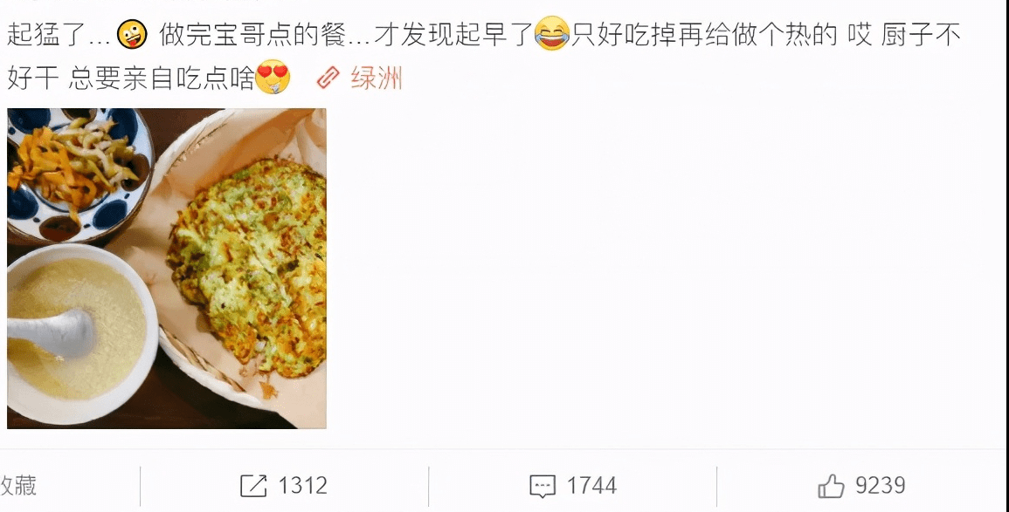Click the chain-link icon beside 绿洲

pos(328,79)
